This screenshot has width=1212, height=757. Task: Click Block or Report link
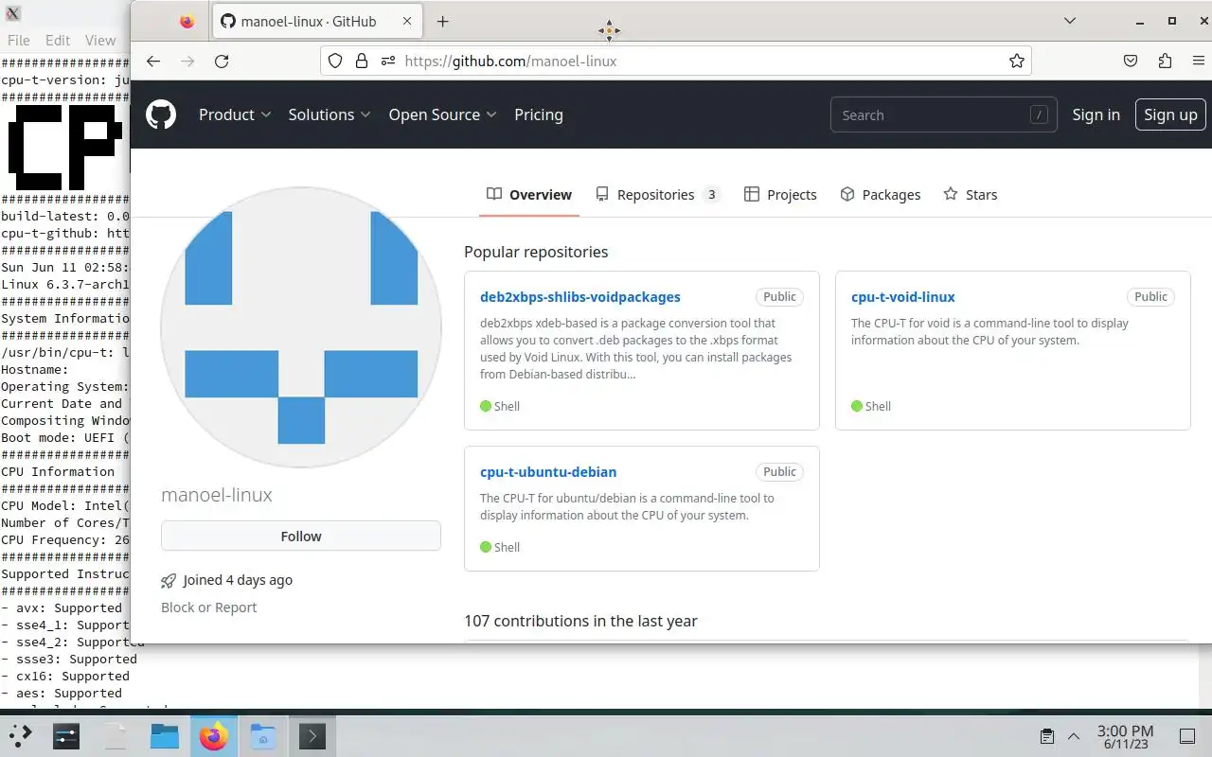click(x=209, y=607)
